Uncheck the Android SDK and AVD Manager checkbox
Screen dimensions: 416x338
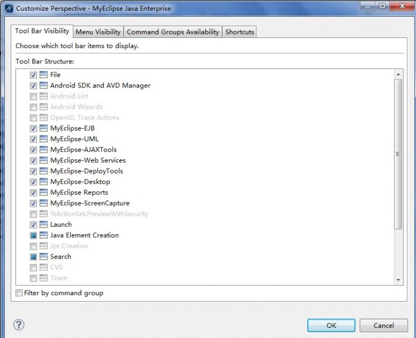coord(33,86)
